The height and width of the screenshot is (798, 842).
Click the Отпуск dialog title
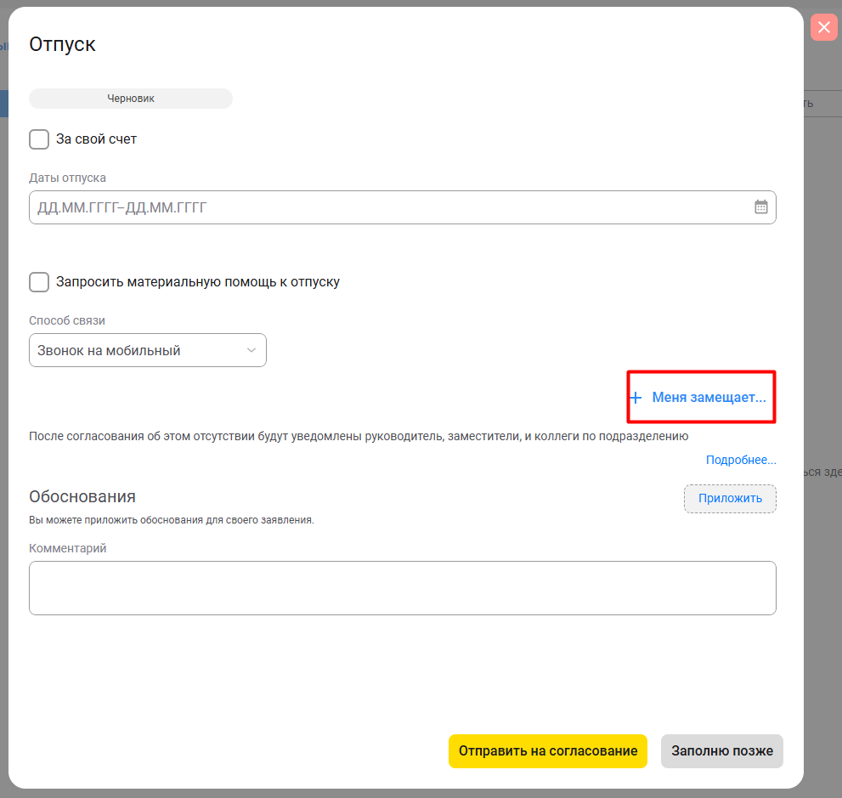[62, 44]
